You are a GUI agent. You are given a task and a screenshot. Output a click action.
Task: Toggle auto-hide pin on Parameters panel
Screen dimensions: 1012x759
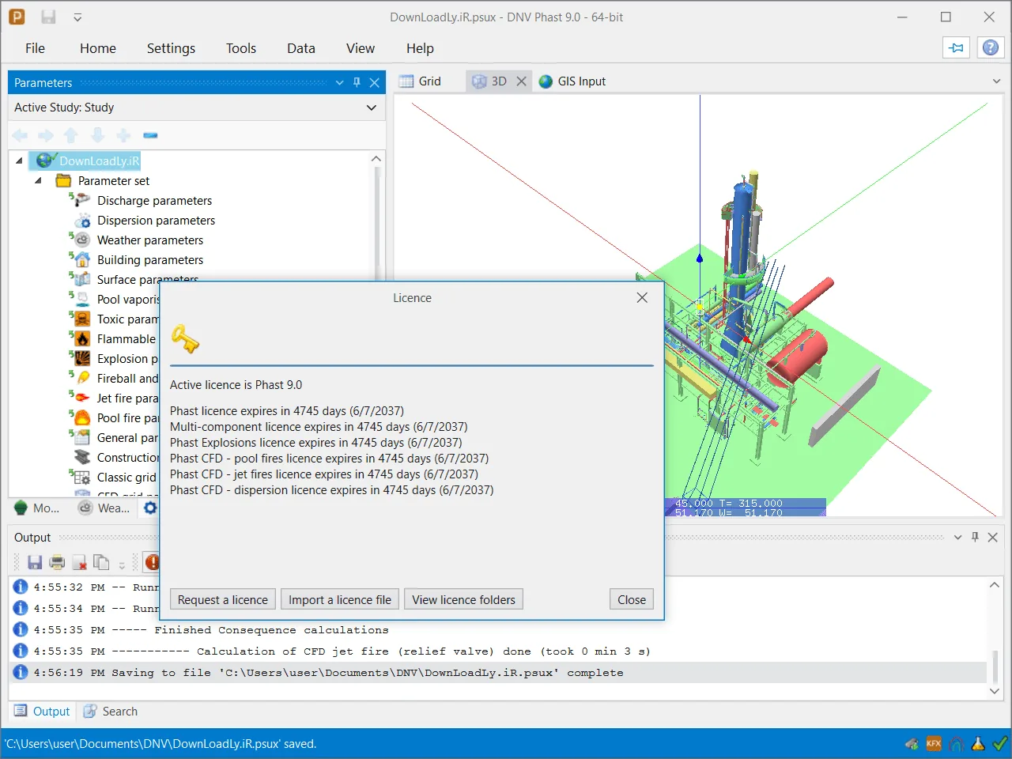pos(357,82)
